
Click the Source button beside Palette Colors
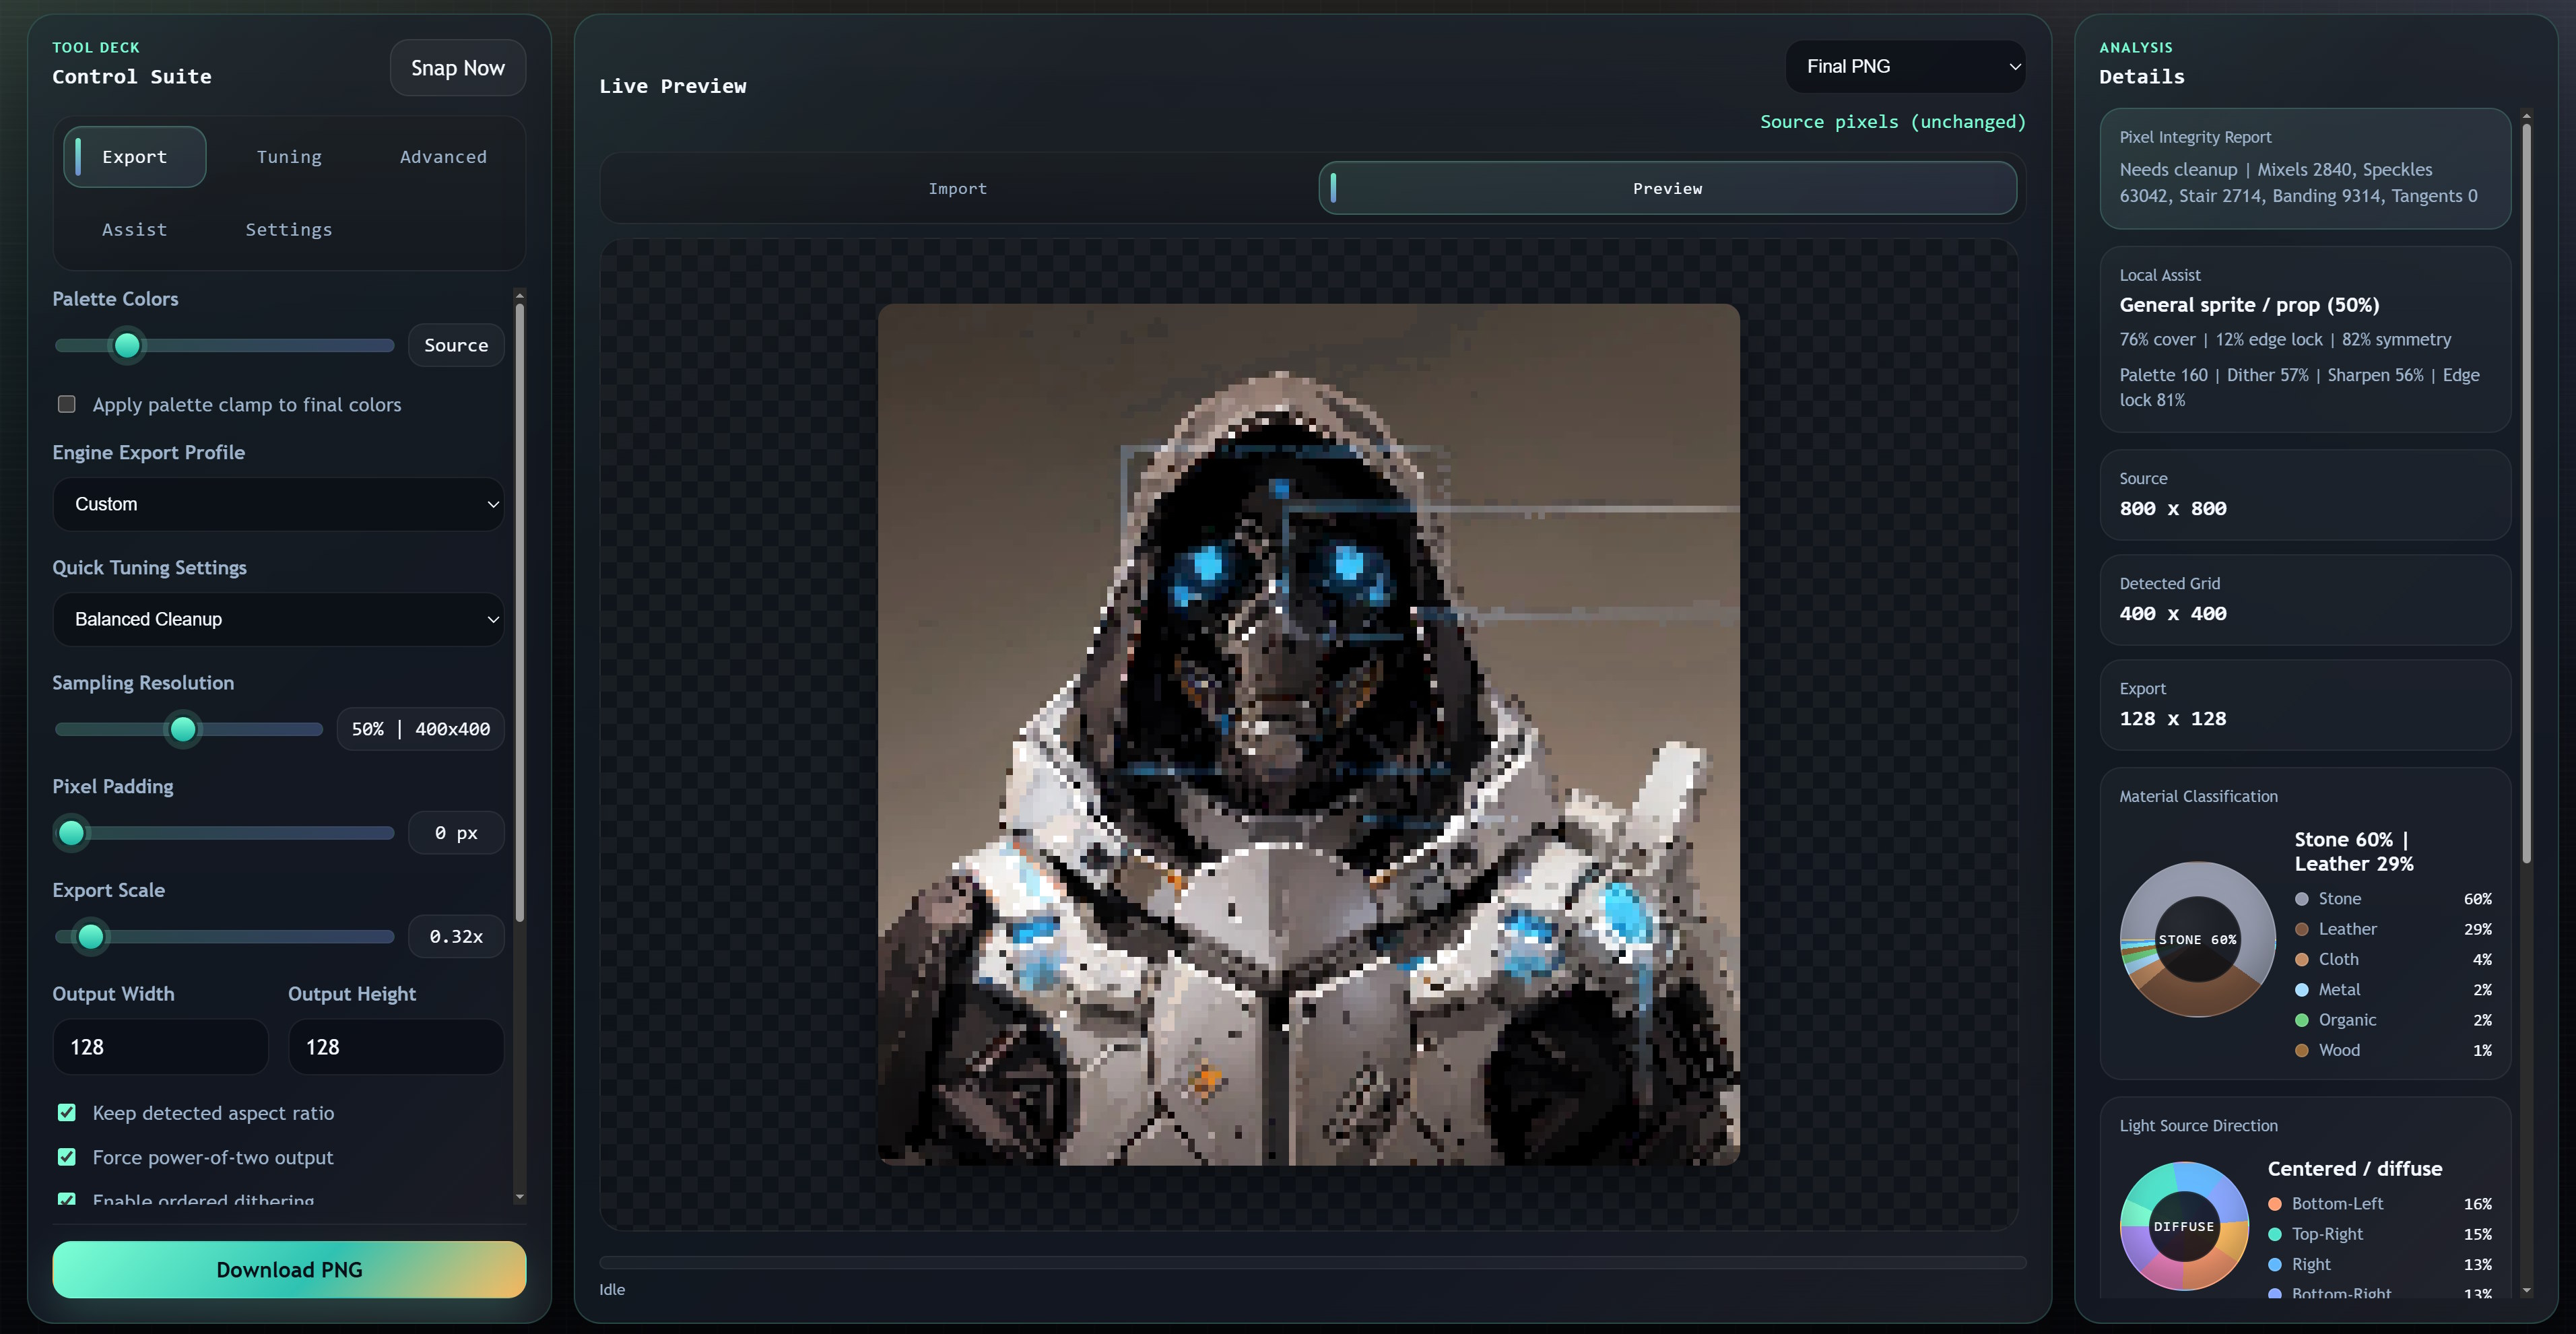456,345
